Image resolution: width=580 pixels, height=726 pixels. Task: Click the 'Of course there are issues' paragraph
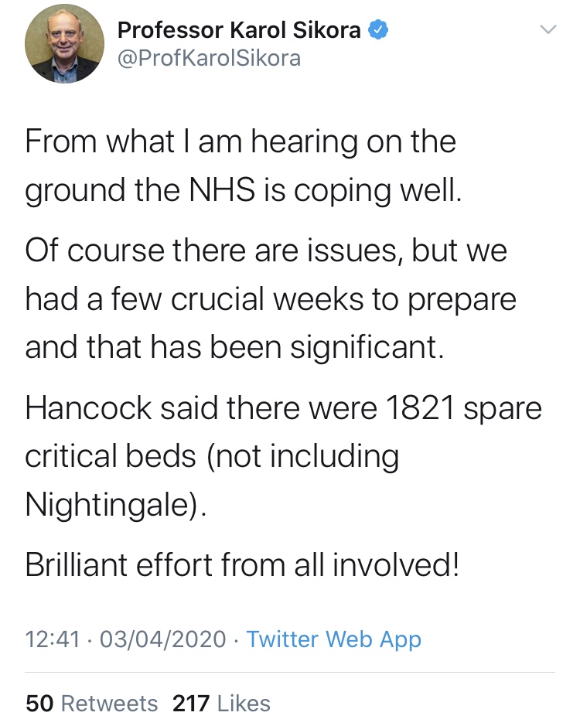[x=271, y=298]
